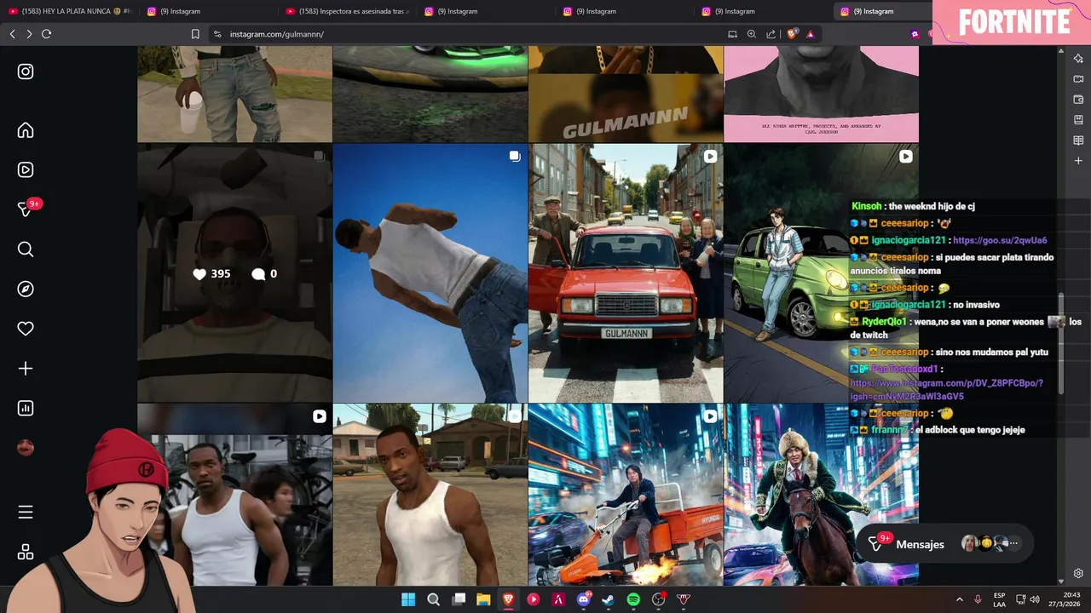The image size is (1091, 613).
Task: Open the dashboard chart icon in sidebar
Action: 26,408
